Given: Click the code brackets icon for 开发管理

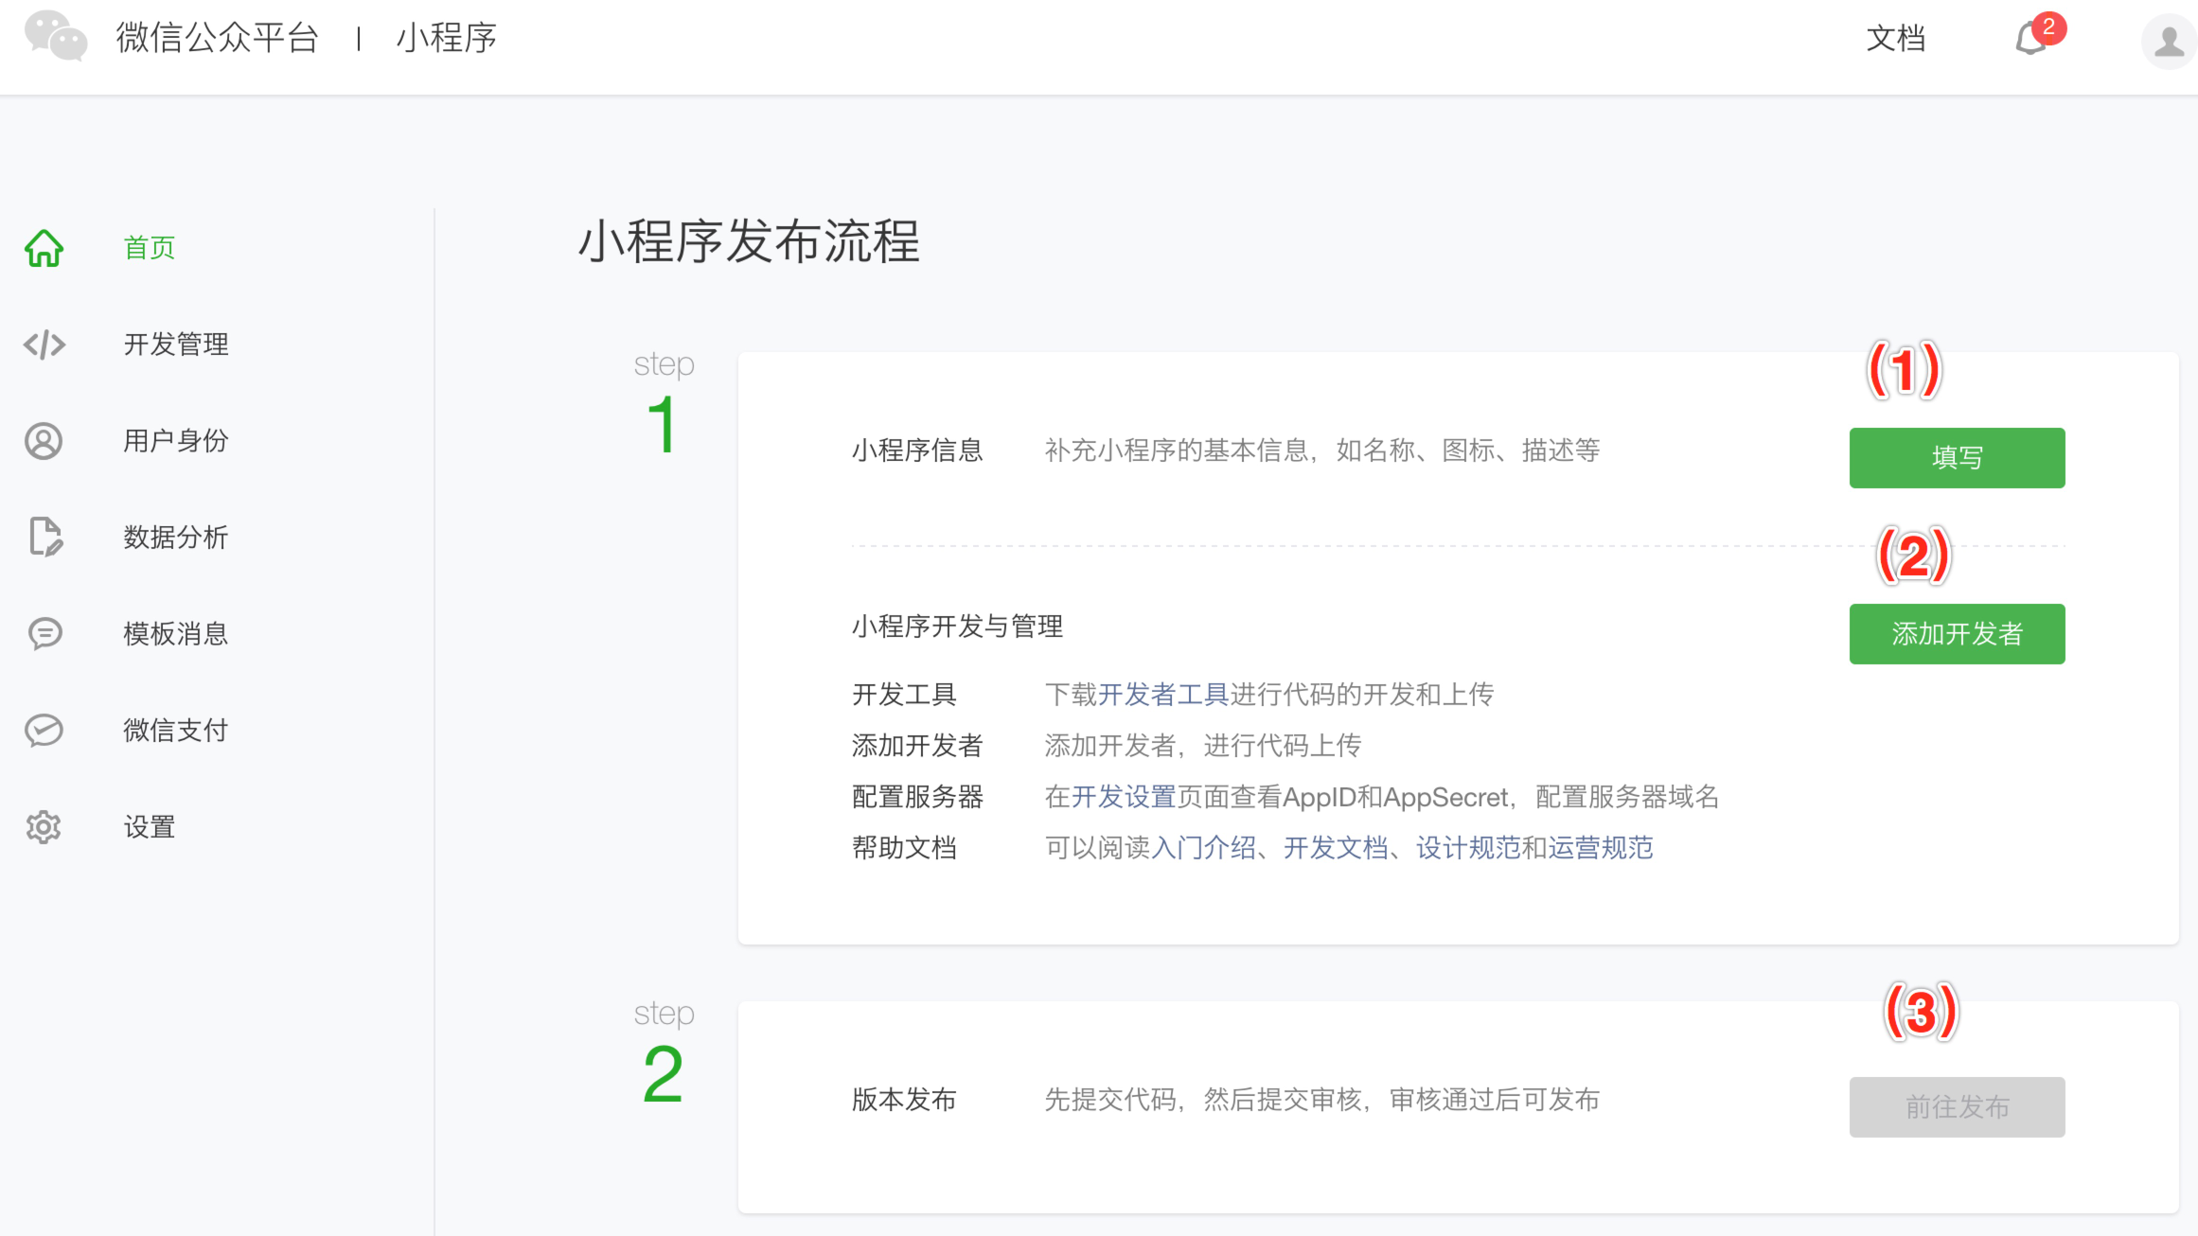Looking at the screenshot, I should coord(44,344).
